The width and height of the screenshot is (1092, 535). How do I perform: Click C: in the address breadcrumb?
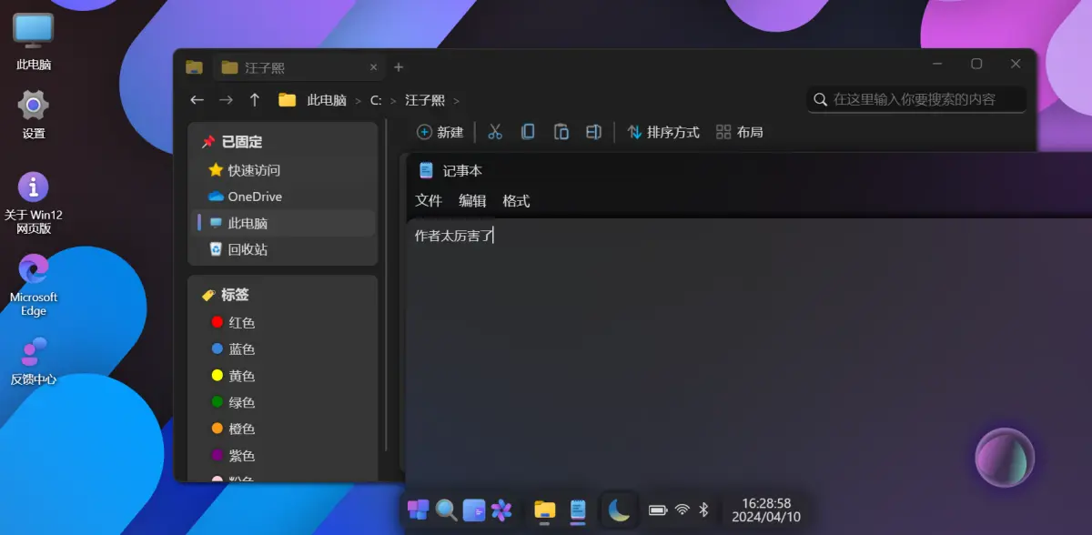376,101
